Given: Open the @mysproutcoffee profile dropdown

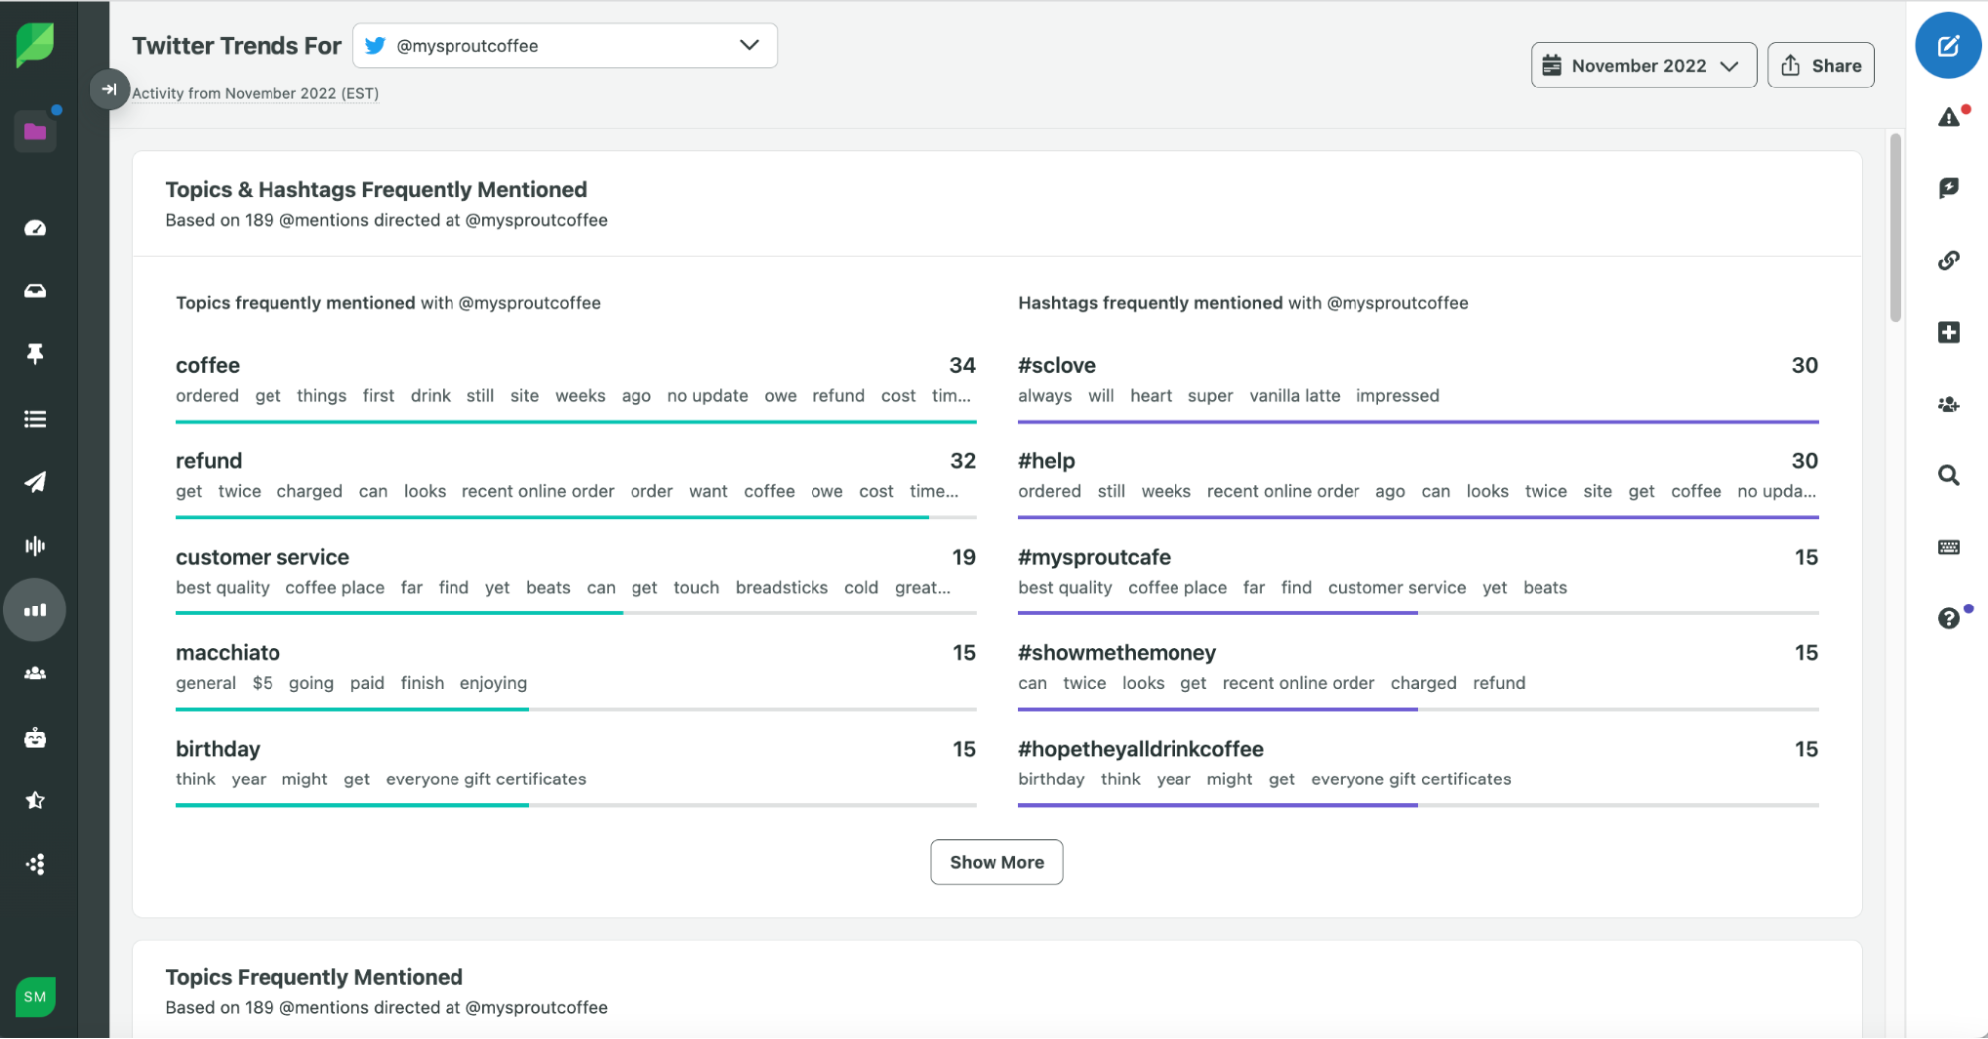Looking at the screenshot, I should pos(564,46).
